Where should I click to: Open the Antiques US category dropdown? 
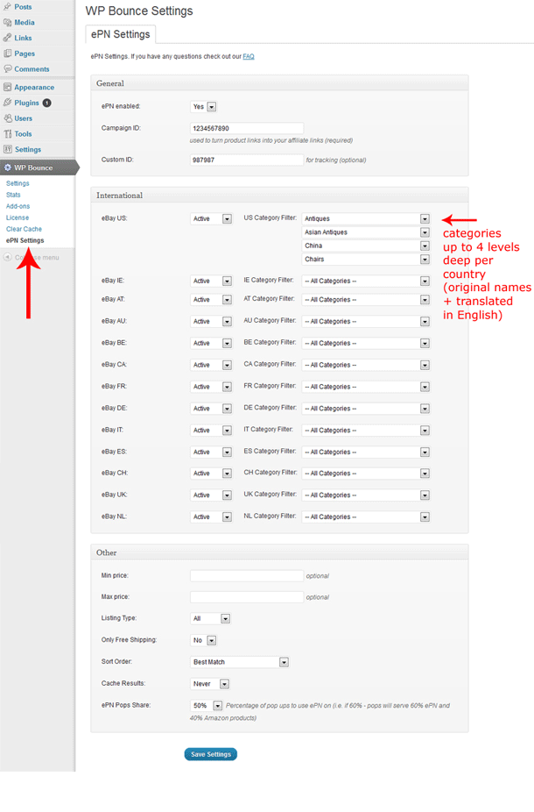[x=366, y=218]
